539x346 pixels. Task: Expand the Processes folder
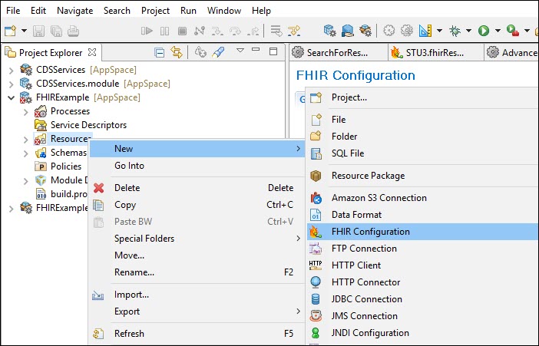click(x=25, y=111)
